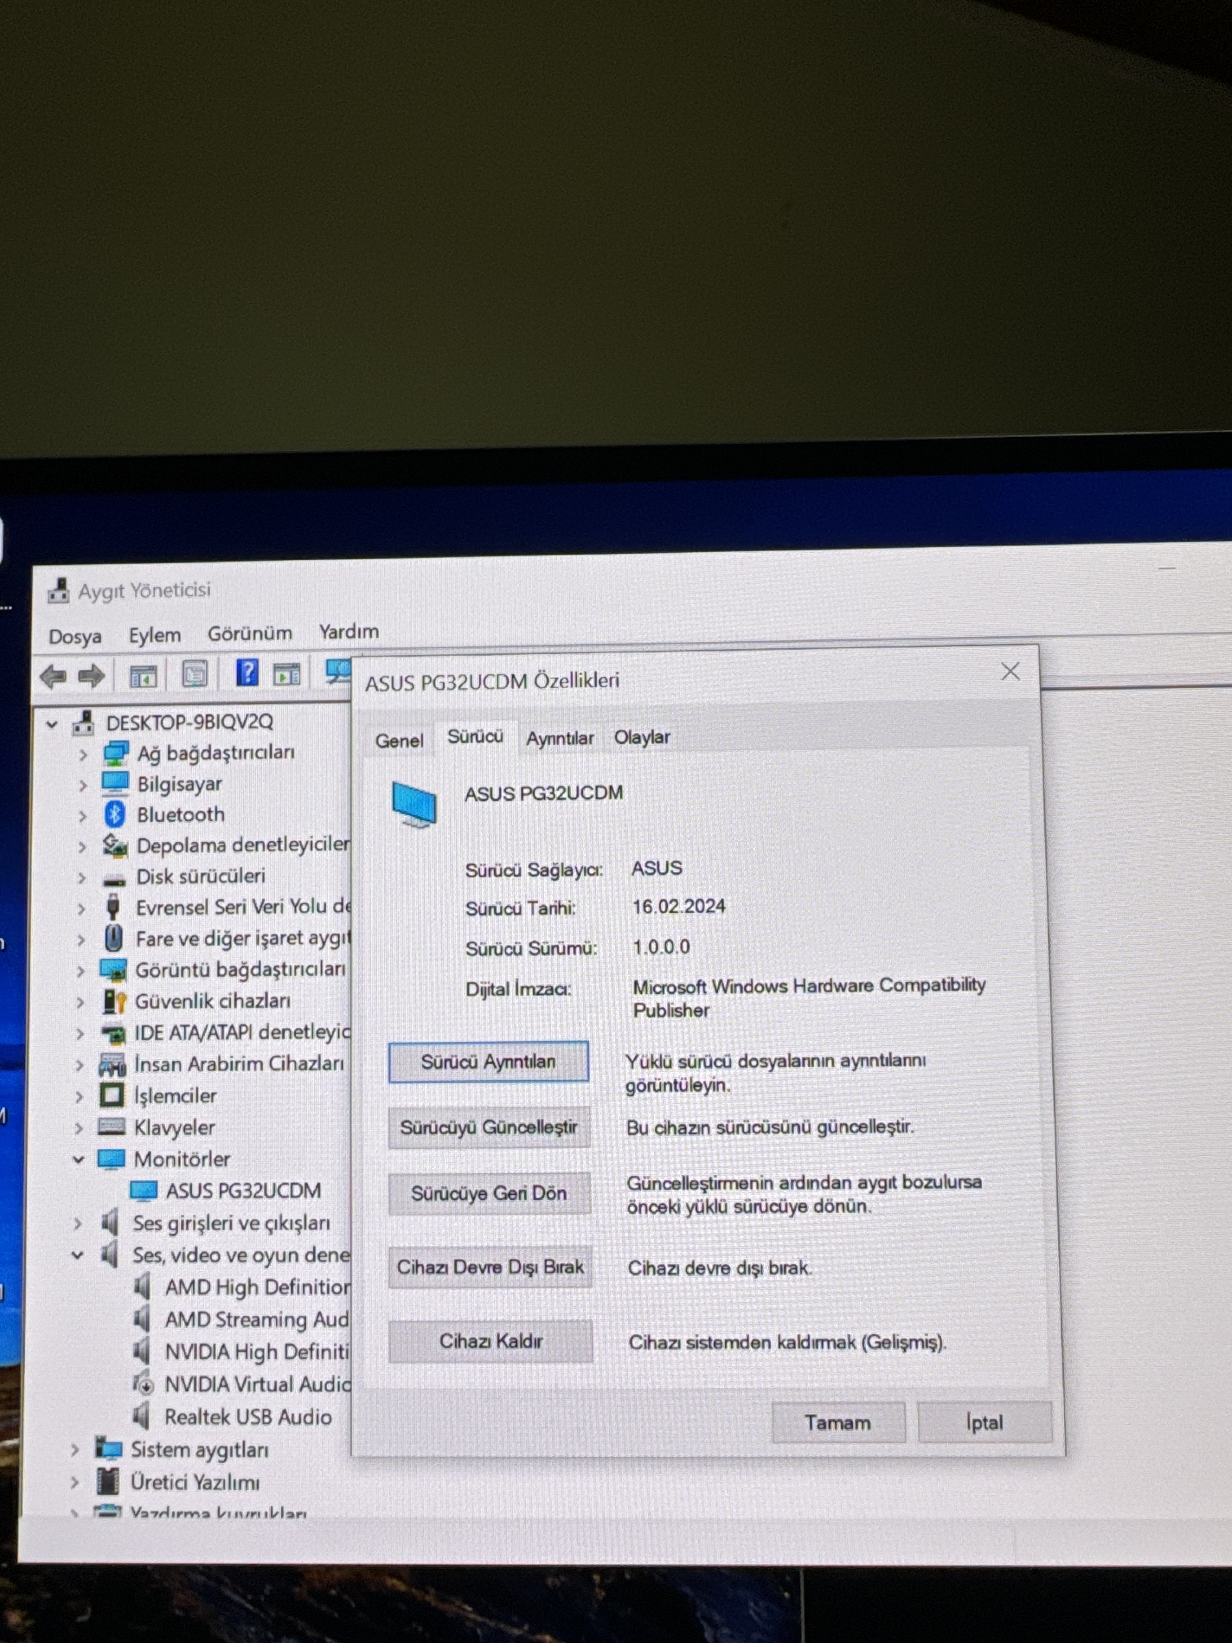Collapse the Ses, video ve oyun node
This screenshot has width=1232, height=1643.
click(x=77, y=1256)
